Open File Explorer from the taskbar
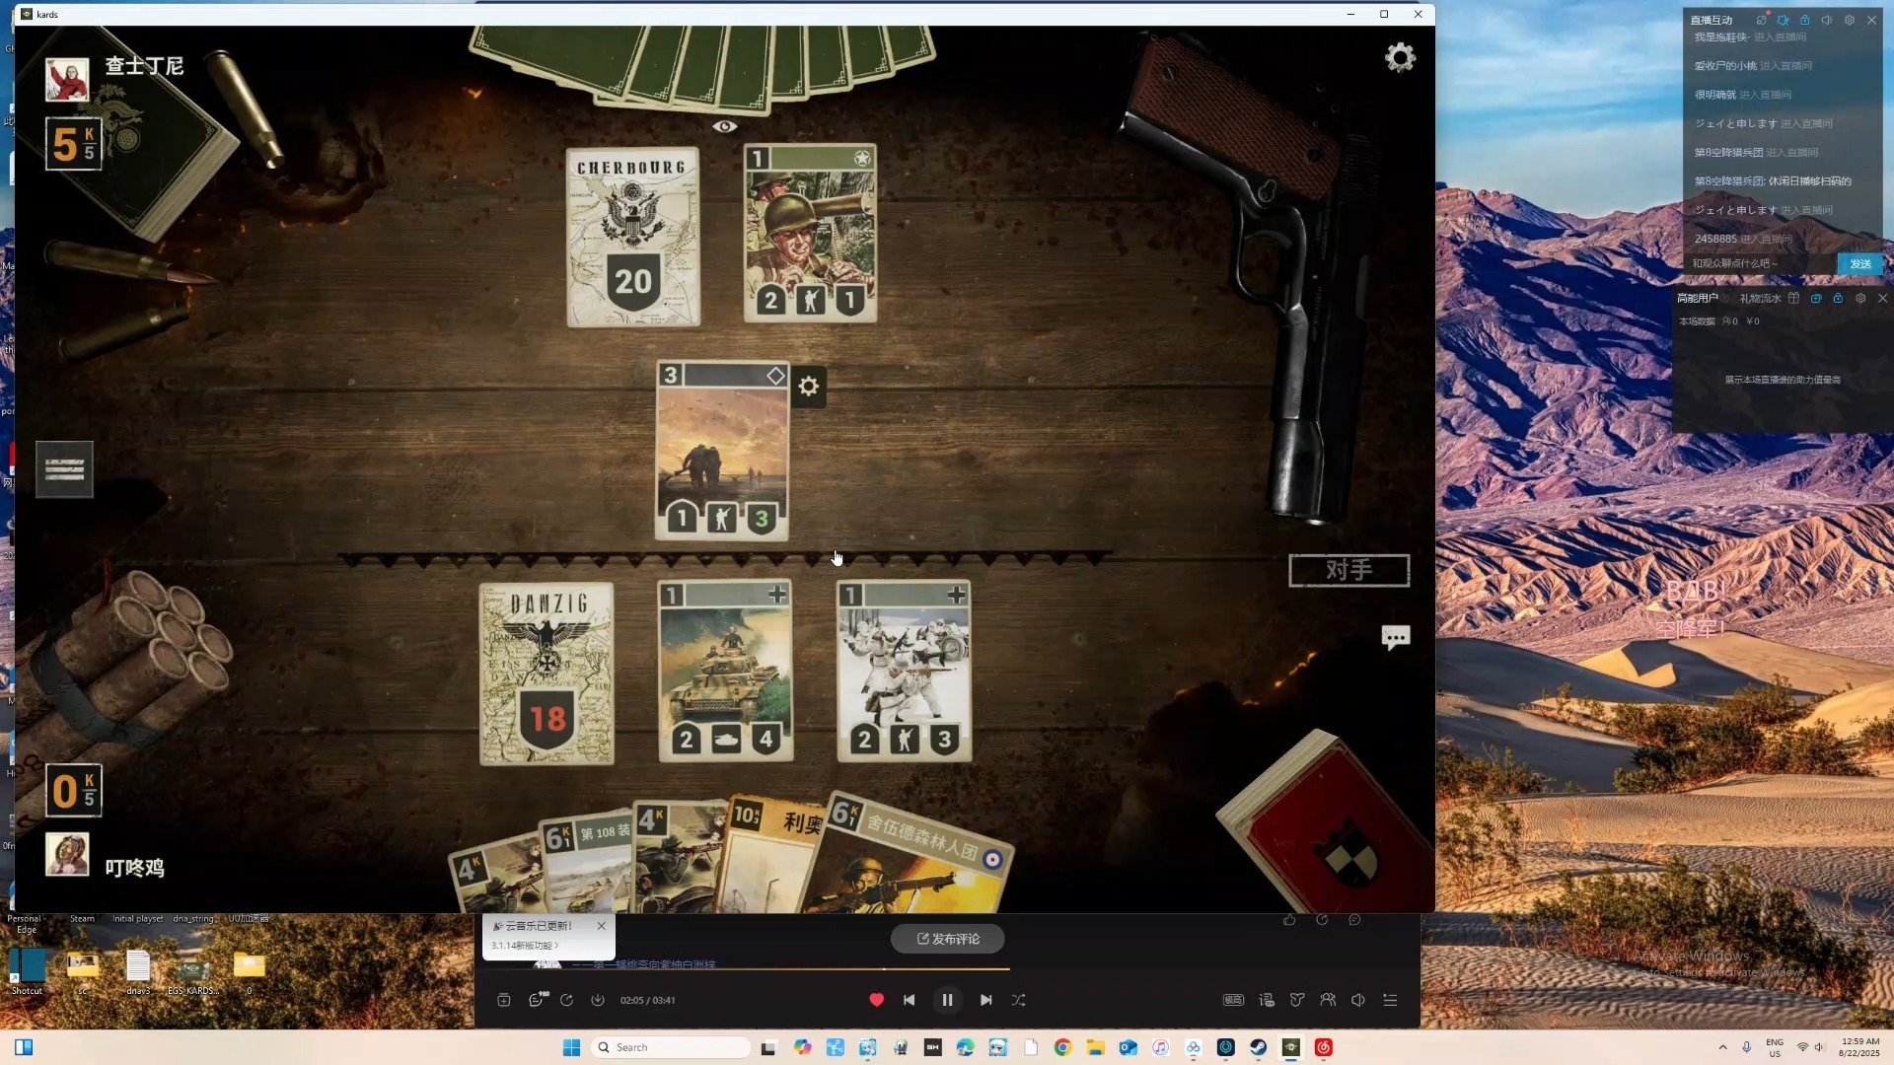Viewport: 1894px width, 1065px height. (1095, 1047)
